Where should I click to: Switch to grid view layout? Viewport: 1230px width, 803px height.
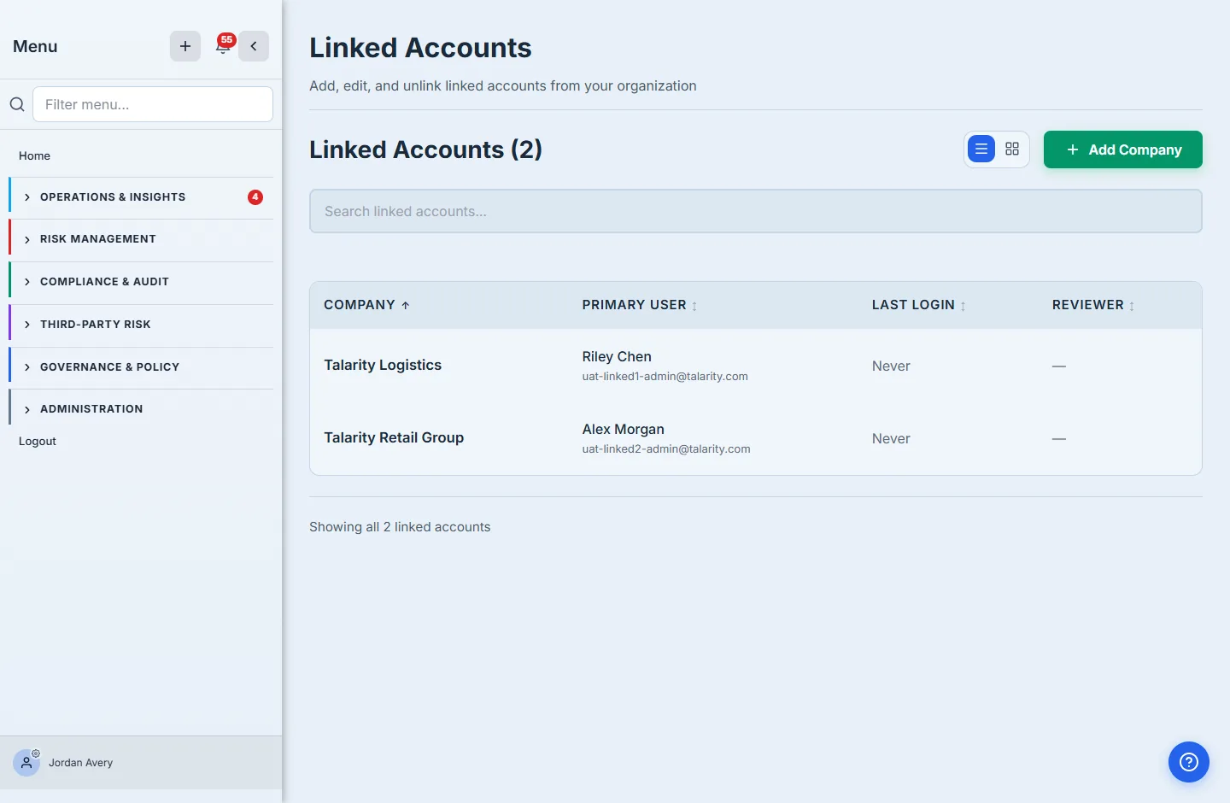[1012, 149]
